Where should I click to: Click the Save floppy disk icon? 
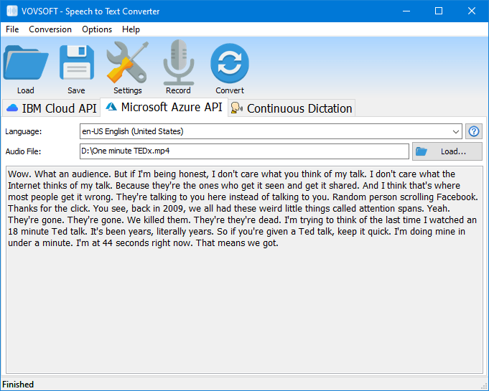click(x=76, y=65)
